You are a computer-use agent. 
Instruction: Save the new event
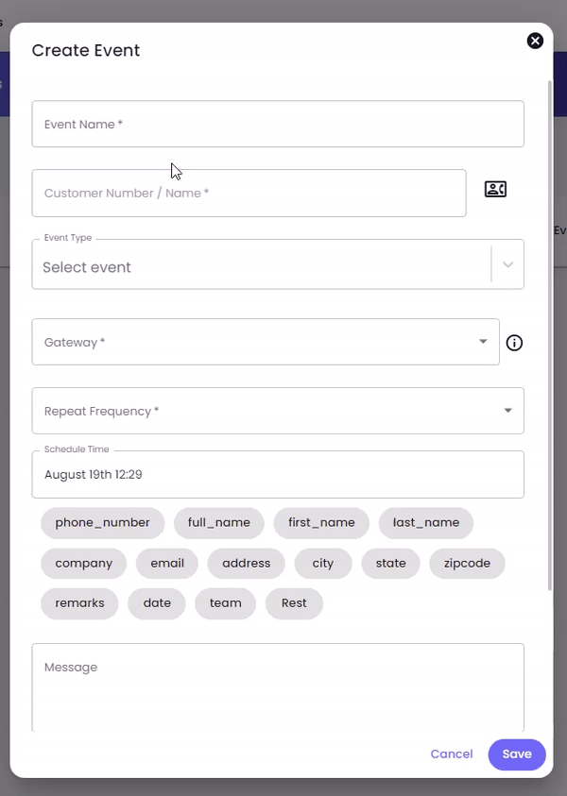[x=517, y=754]
